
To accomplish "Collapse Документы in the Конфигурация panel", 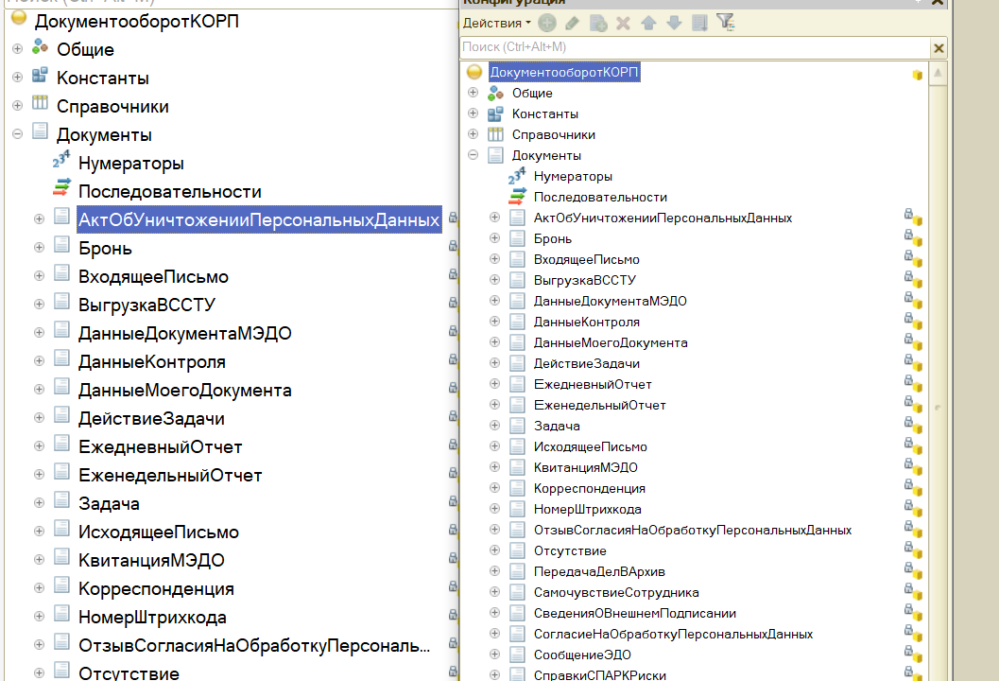I will click(473, 155).
